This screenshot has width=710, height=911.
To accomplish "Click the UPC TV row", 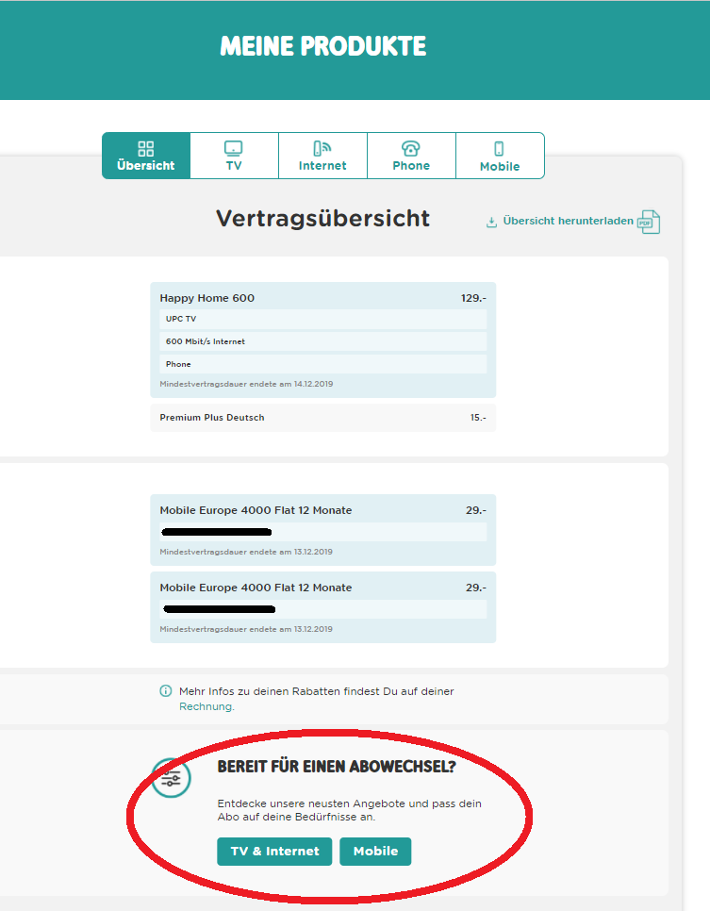I will (x=322, y=319).
